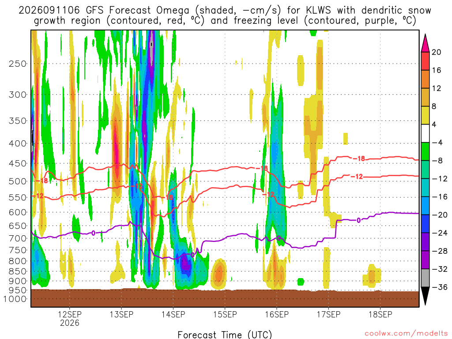Click the purple 0 freezing level label near 18SEP
Screen dimensions: 452x339
[358, 221]
